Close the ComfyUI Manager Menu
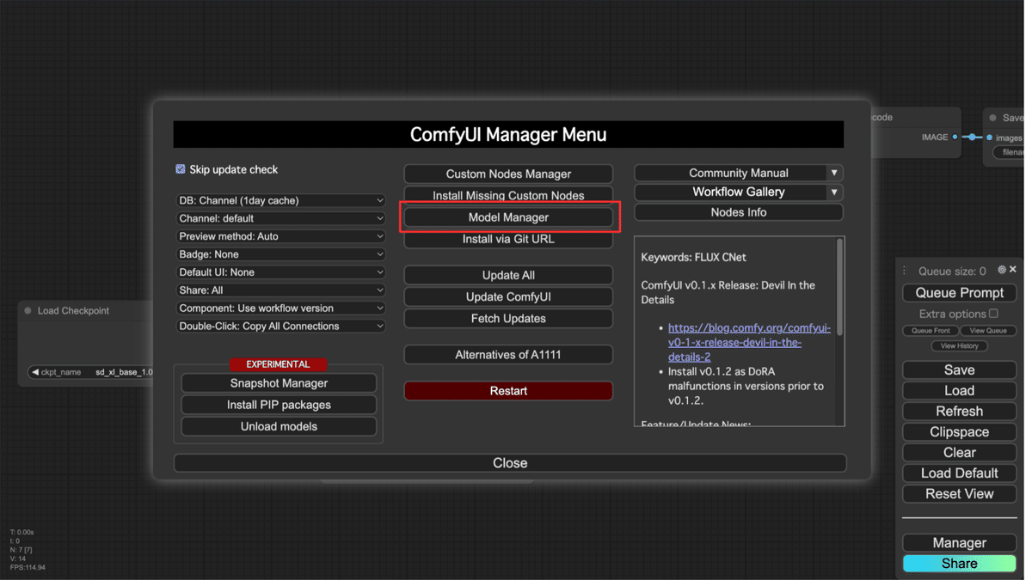 pyautogui.click(x=510, y=463)
